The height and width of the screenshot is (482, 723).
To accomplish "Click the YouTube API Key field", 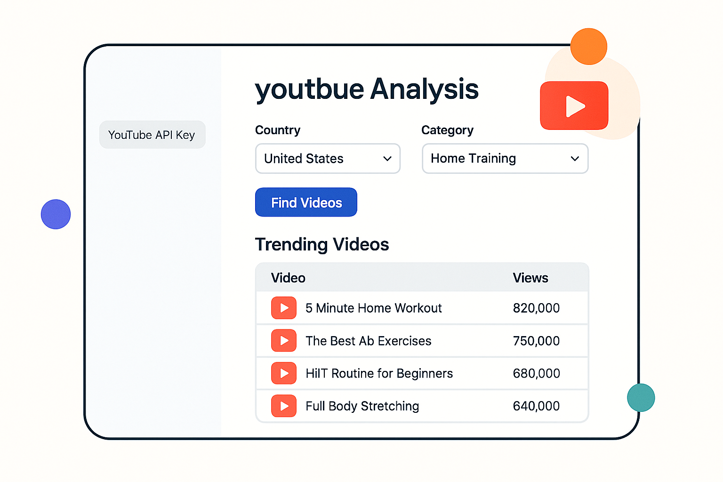I will (152, 135).
